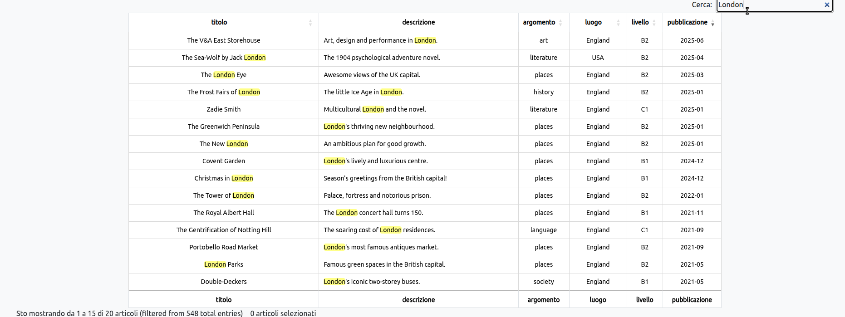This screenshot has width=845, height=317.
Task: Pick The Royal Albert Hall row
Action: [223, 213]
